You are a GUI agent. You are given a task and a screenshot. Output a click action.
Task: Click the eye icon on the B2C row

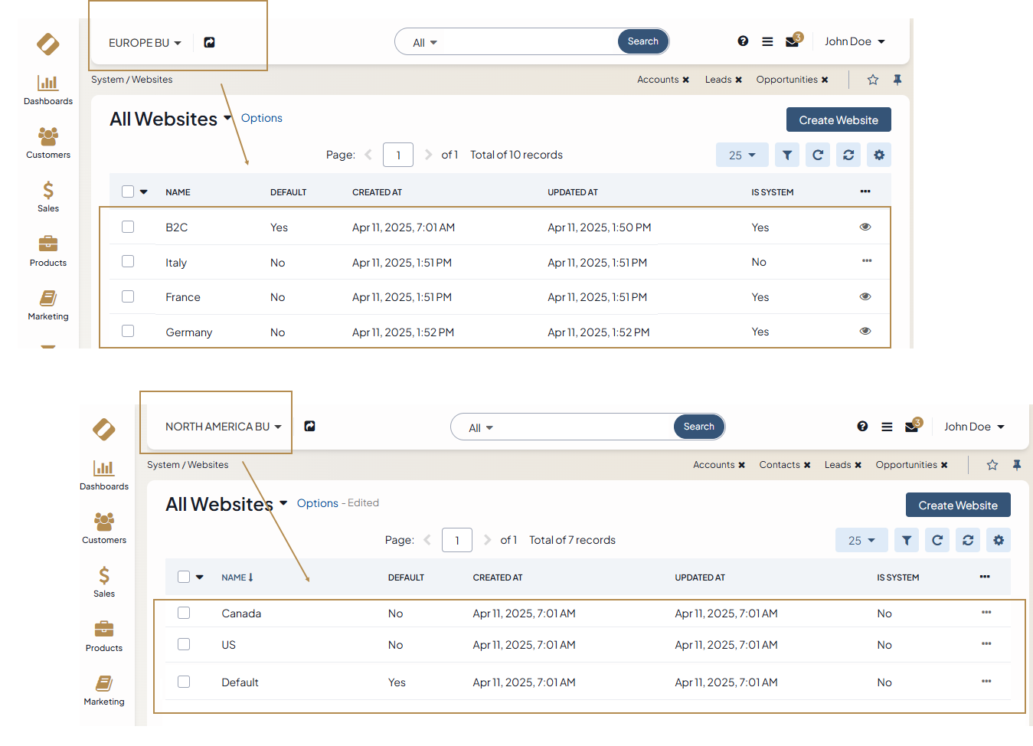(865, 227)
